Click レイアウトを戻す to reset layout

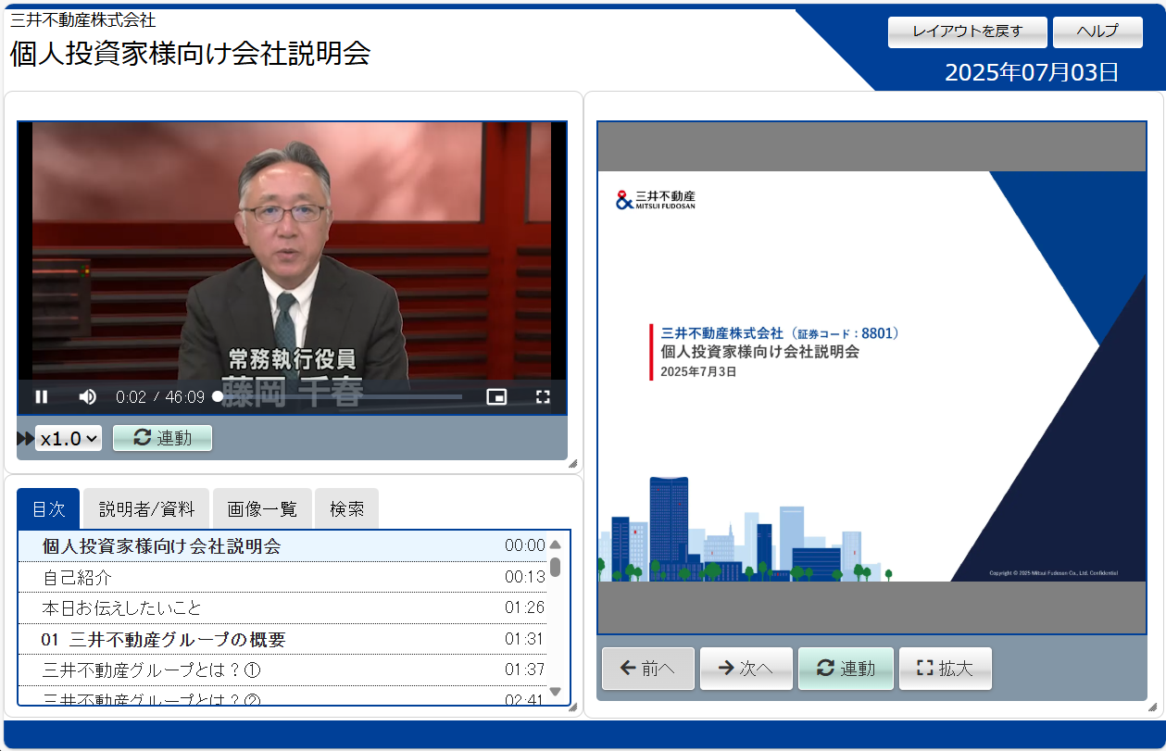[x=968, y=31]
